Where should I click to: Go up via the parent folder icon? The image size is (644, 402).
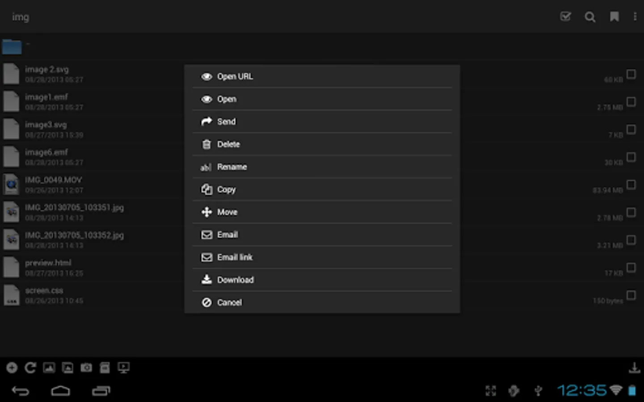12,46
